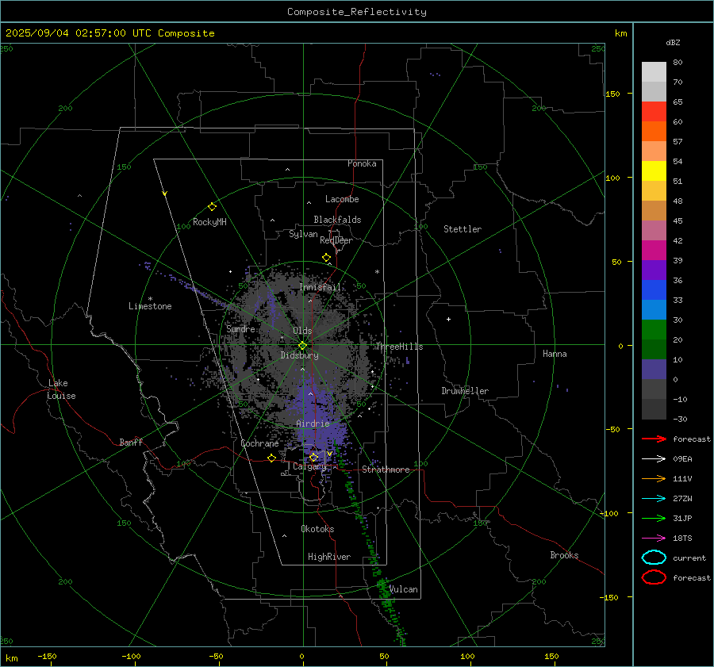The image size is (714, 667).
Task: Click the orange 111V arrow icon
Action: pyautogui.click(x=654, y=478)
